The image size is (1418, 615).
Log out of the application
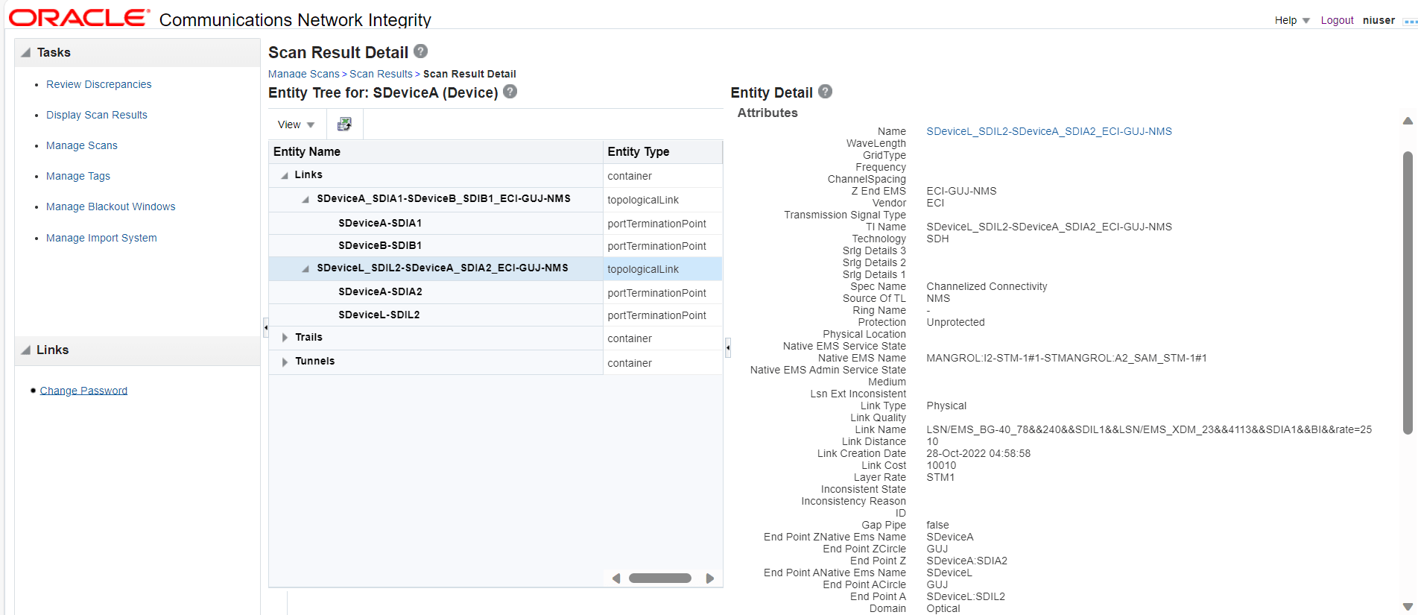1337,20
